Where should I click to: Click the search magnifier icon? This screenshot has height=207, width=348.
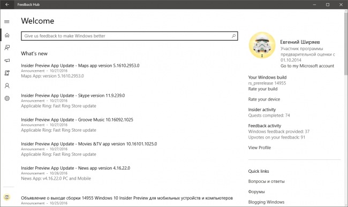pos(233,36)
